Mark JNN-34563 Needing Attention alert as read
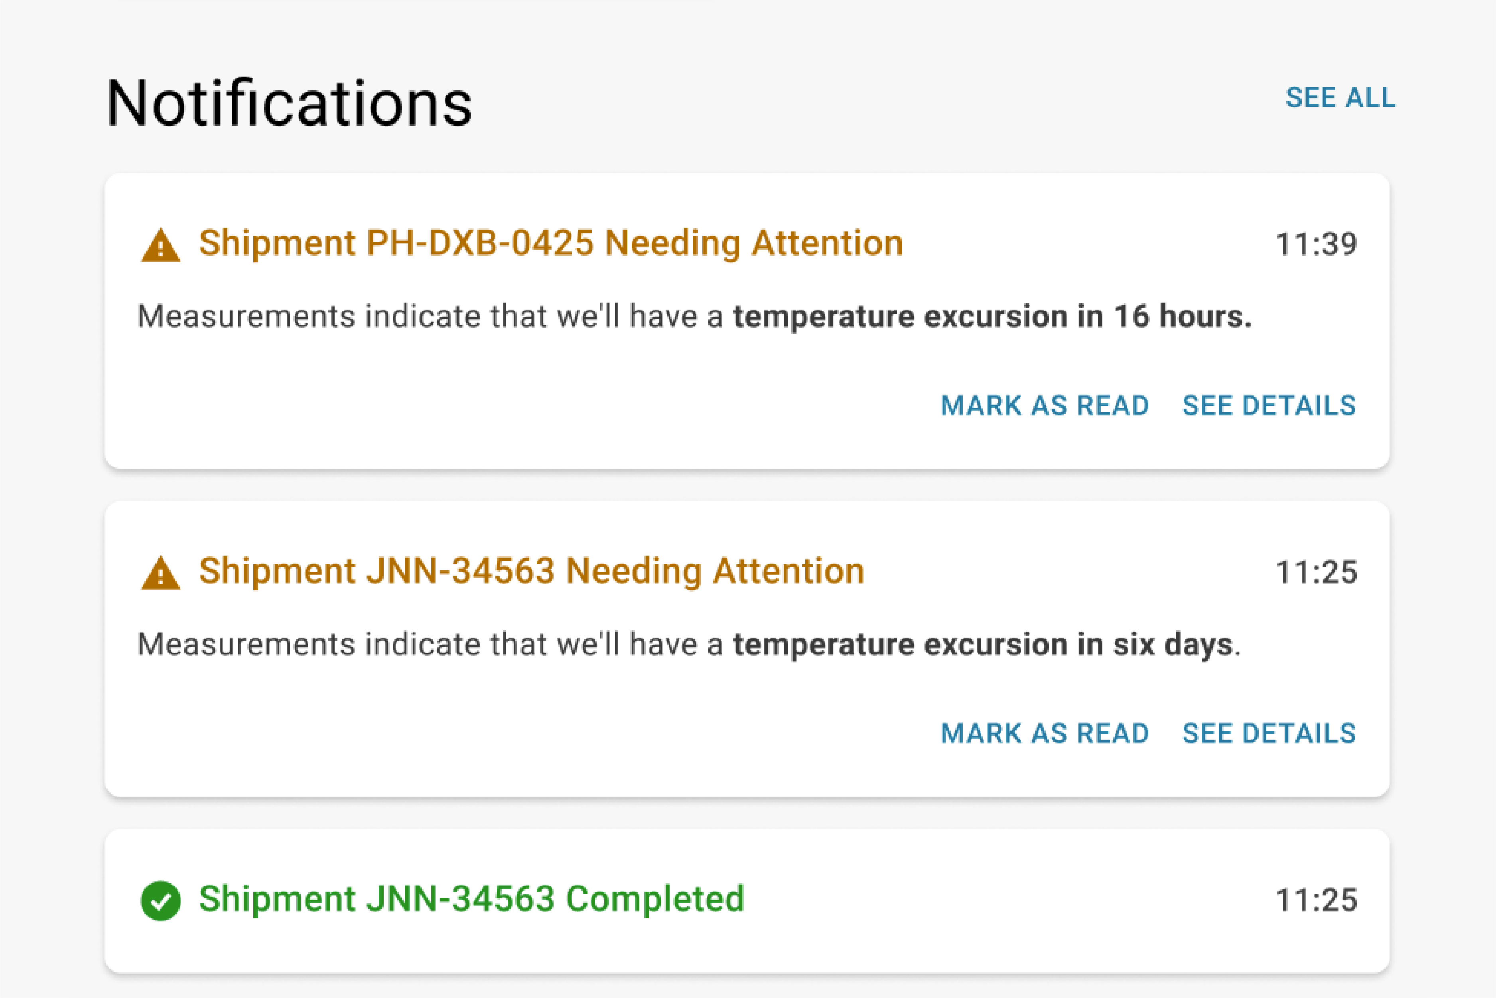 pyautogui.click(x=1045, y=734)
